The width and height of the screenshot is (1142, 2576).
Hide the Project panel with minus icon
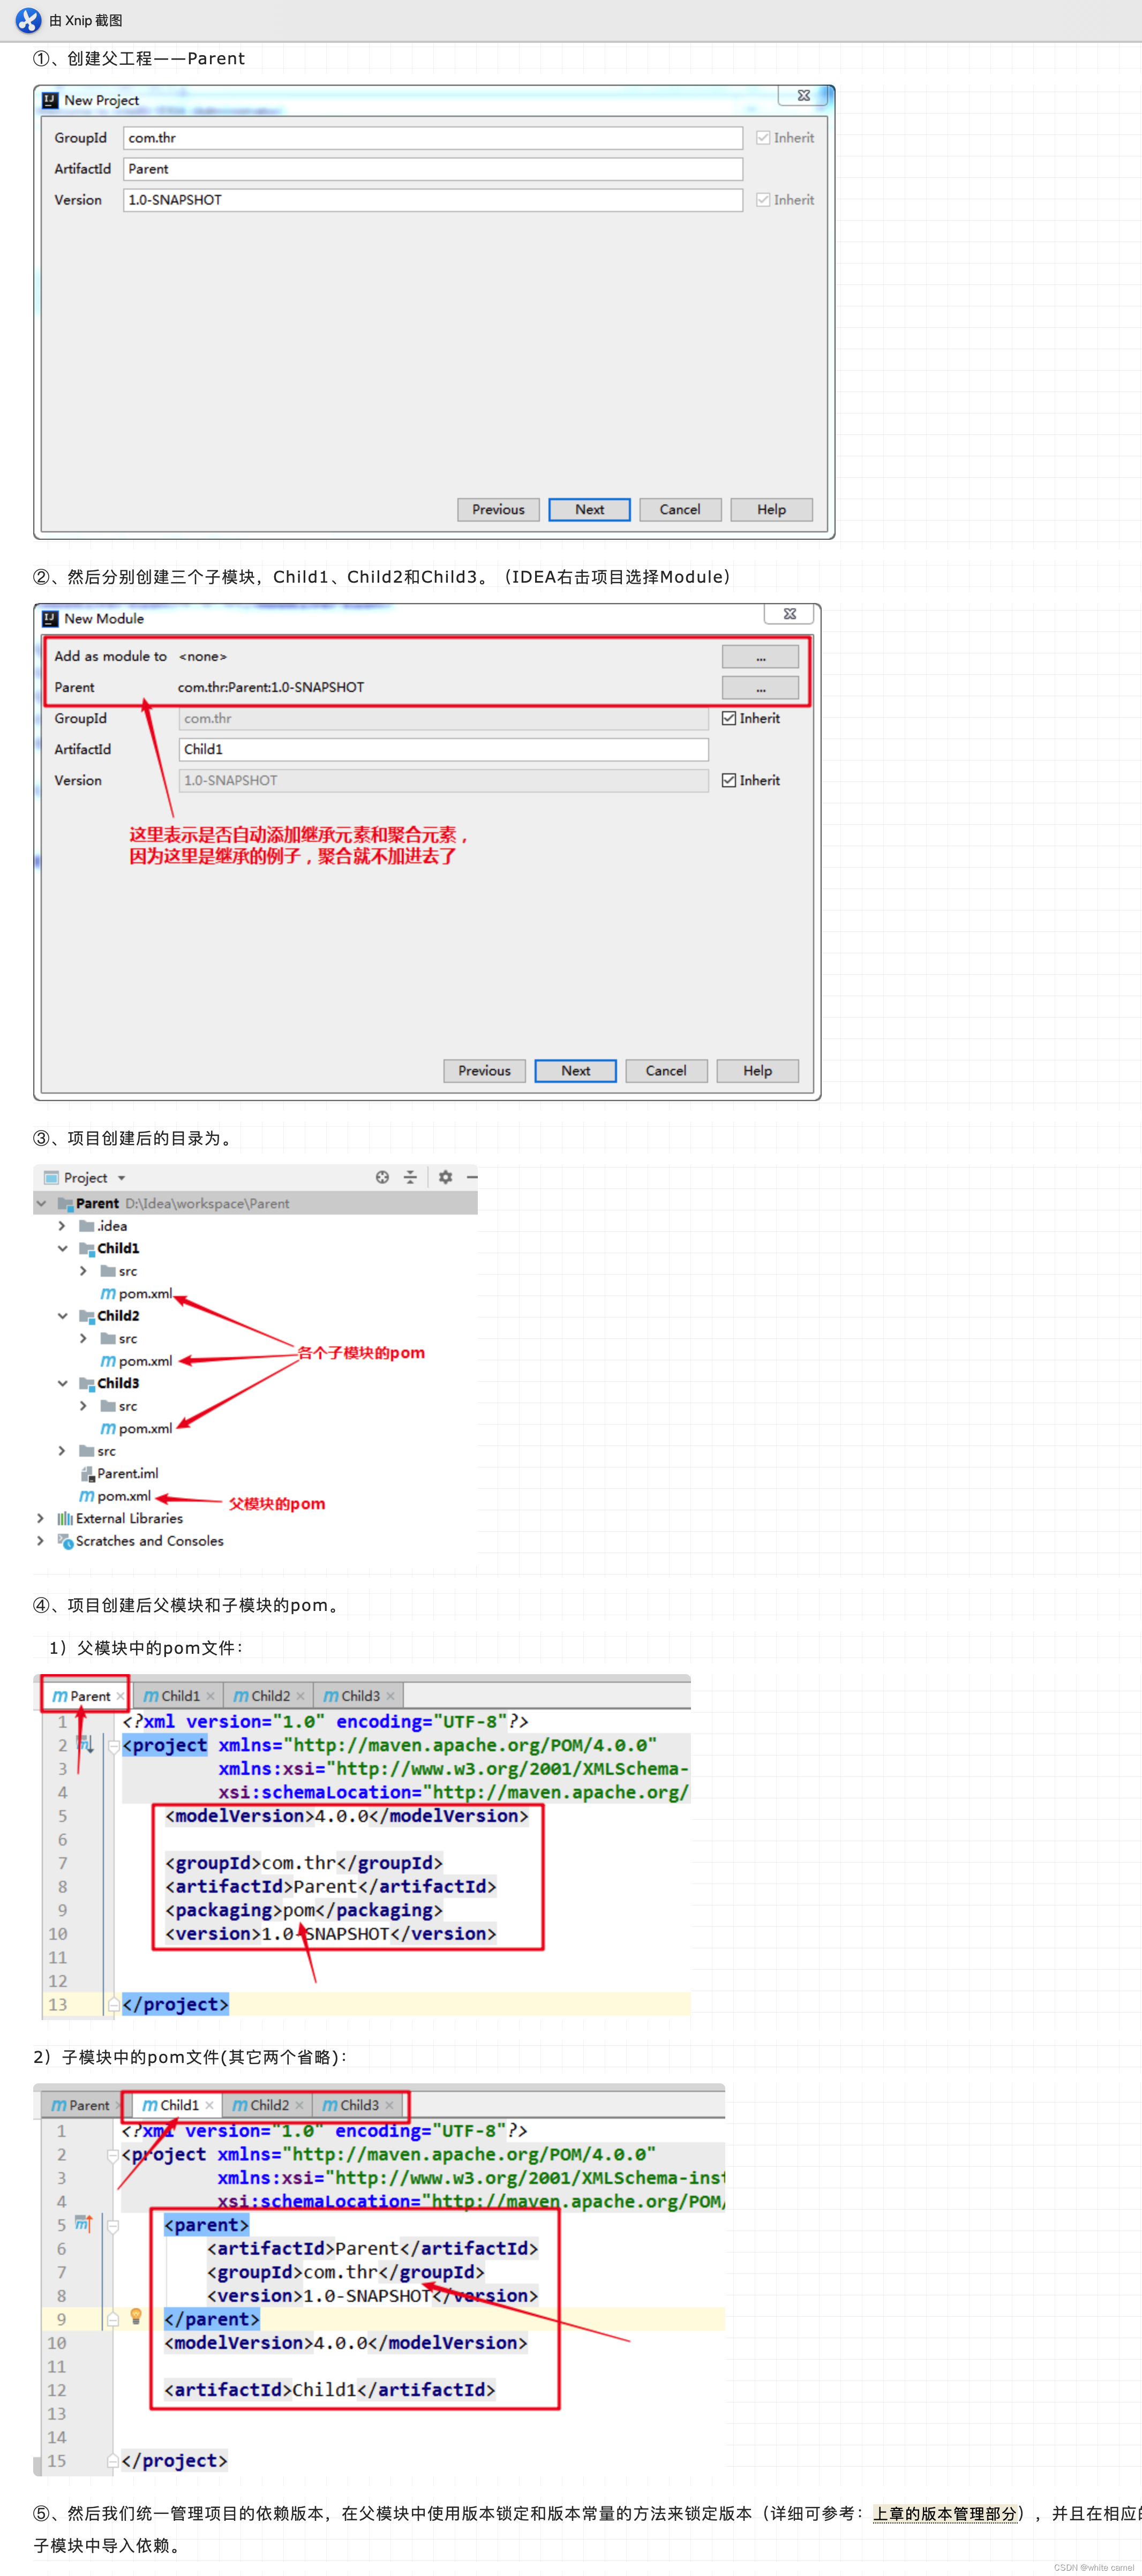point(472,1177)
